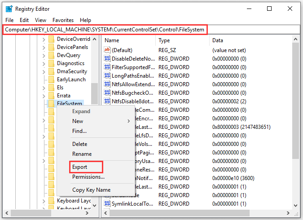The image size is (303, 220).
Task: Choose Export from the context menu
Action: tap(79, 167)
